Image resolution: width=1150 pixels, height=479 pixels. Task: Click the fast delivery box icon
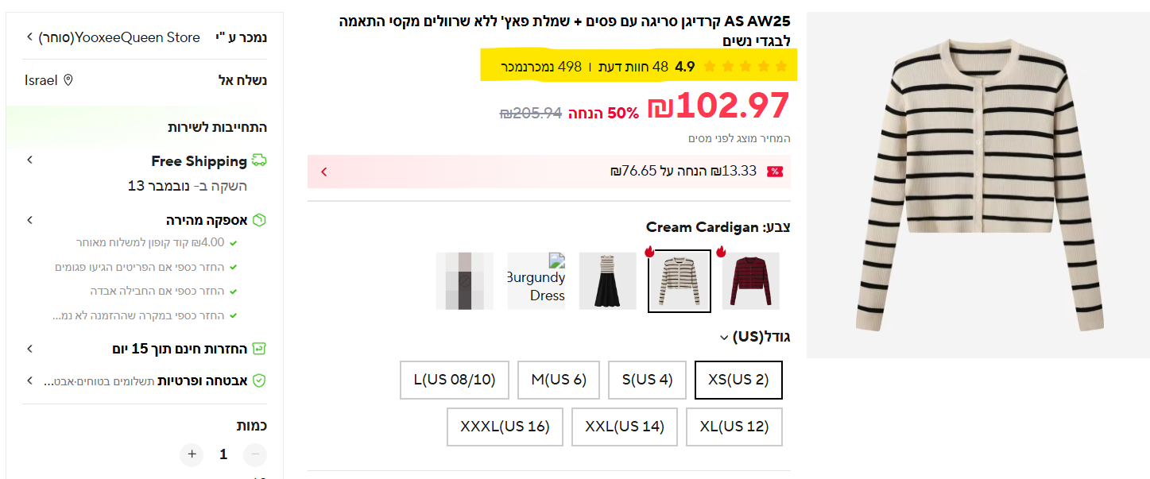[259, 220]
